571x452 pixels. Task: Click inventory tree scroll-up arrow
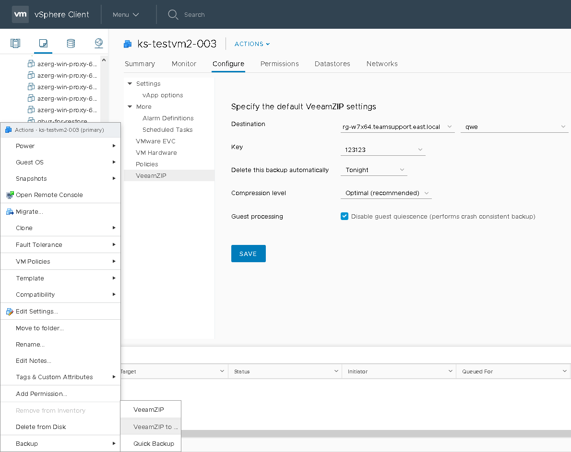point(104,60)
